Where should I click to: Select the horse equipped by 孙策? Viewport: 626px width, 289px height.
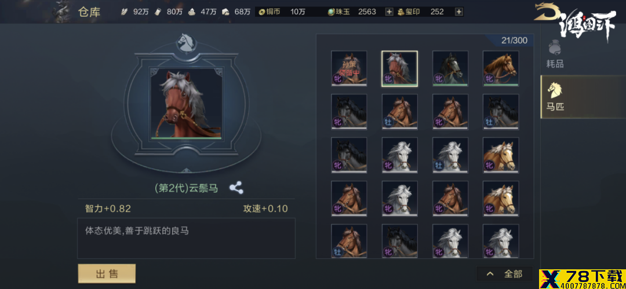click(349, 68)
